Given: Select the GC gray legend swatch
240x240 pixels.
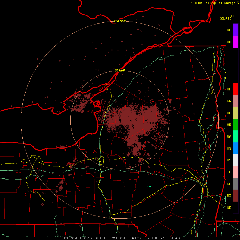Looking at the screenshot, I should tap(235, 184).
